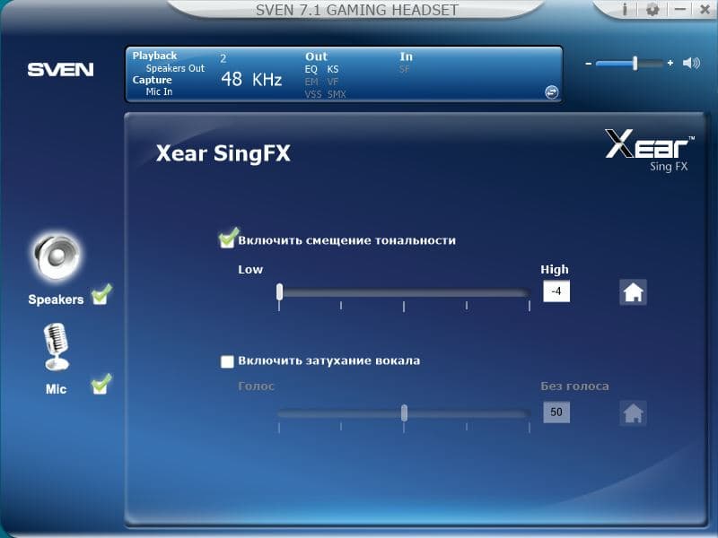This screenshot has width=718, height=538.
Task: Click the 48 KHz sample rate display
Action: [251, 79]
